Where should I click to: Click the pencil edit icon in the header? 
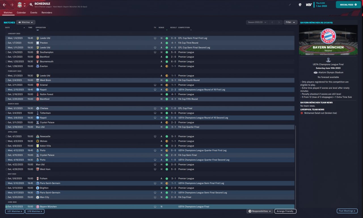[x=290, y=5]
